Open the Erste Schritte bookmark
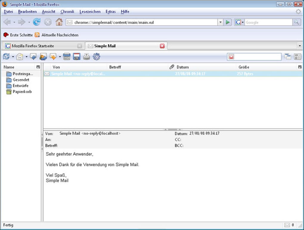Viewport: 304px width, 230px height. [18, 35]
